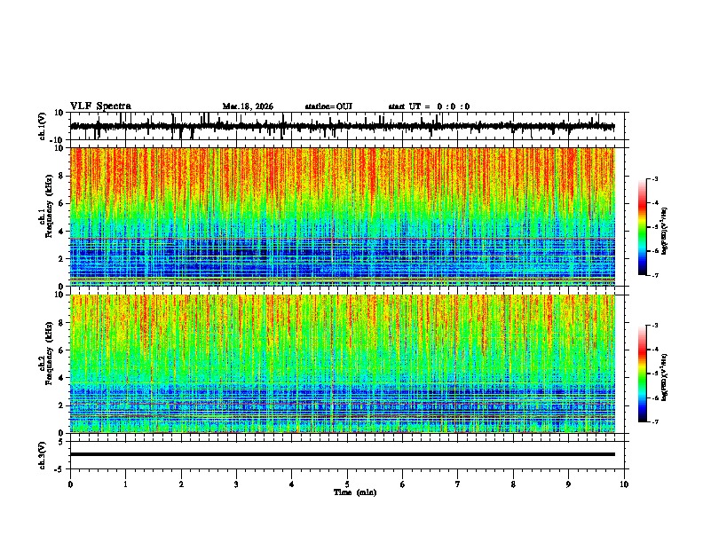Click the time axis tick label "6"
This screenshot has width=703, height=543.
pyautogui.click(x=403, y=484)
